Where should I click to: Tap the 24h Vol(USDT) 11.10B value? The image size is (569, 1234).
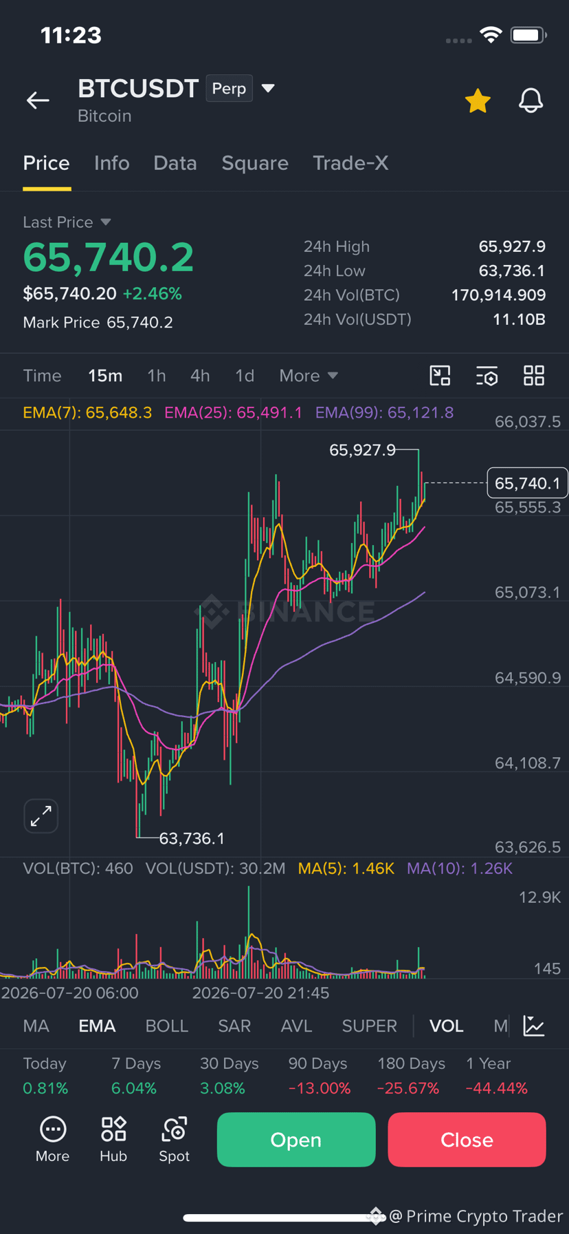click(519, 319)
